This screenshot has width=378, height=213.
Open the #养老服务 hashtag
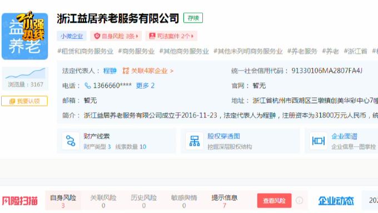tap(302, 51)
